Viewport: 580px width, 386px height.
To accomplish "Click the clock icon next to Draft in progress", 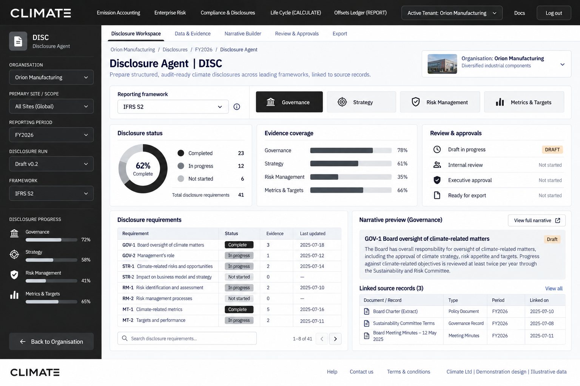I will [x=437, y=149].
